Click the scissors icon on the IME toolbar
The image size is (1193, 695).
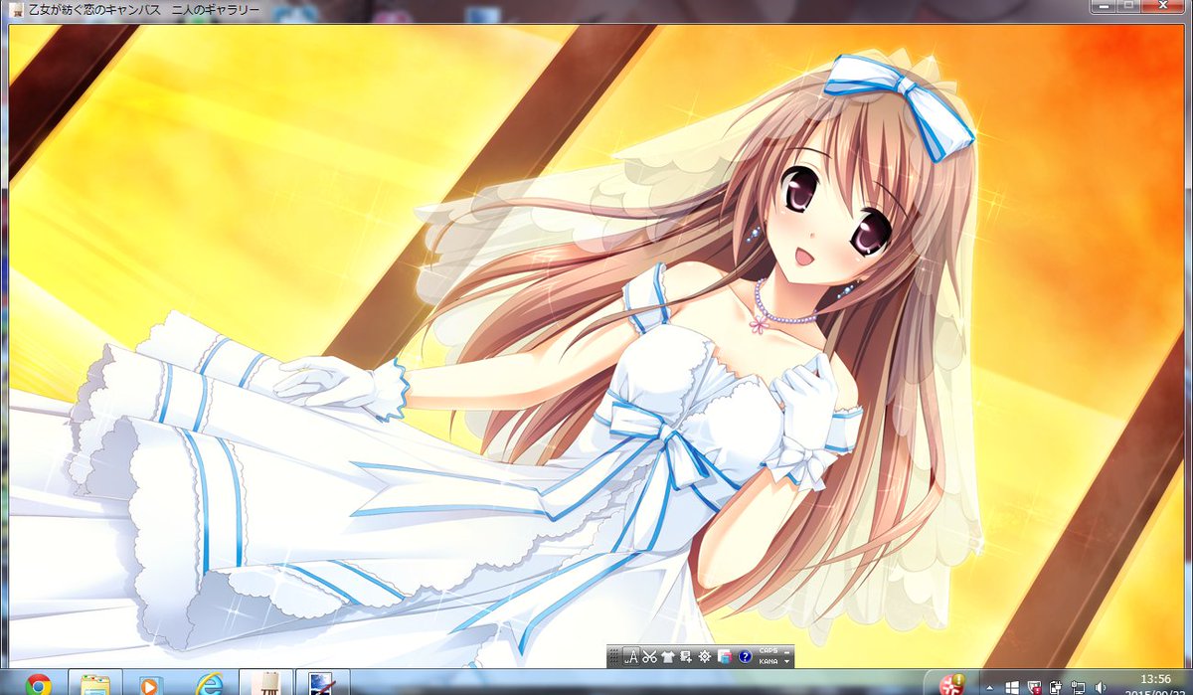(649, 656)
